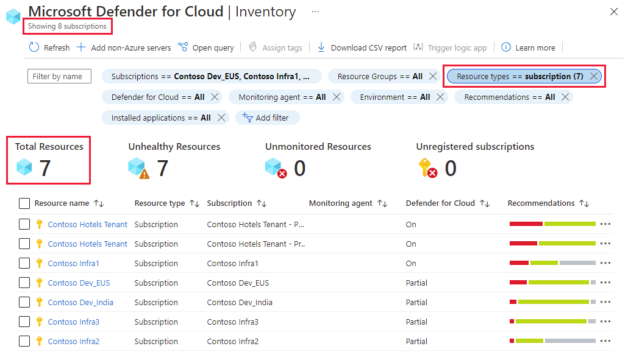The height and width of the screenshot is (363, 628).
Task: Click the Download CSV report icon
Action: pyautogui.click(x=321, y=48)
